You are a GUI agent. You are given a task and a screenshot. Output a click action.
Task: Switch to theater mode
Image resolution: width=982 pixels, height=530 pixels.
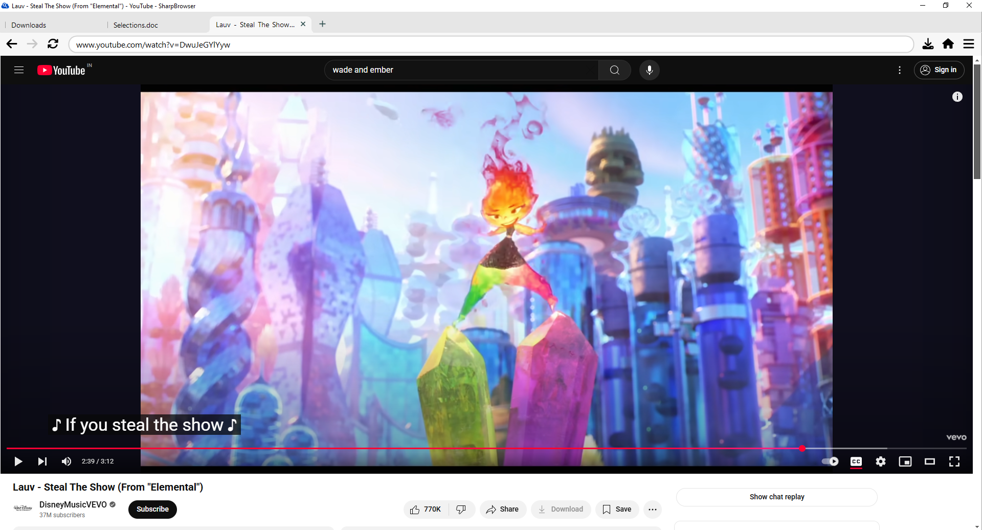point(930,461)
